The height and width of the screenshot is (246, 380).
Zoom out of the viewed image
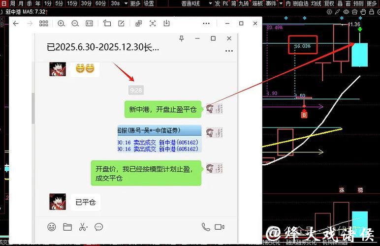pyautogui.click(x=75, y=24)
